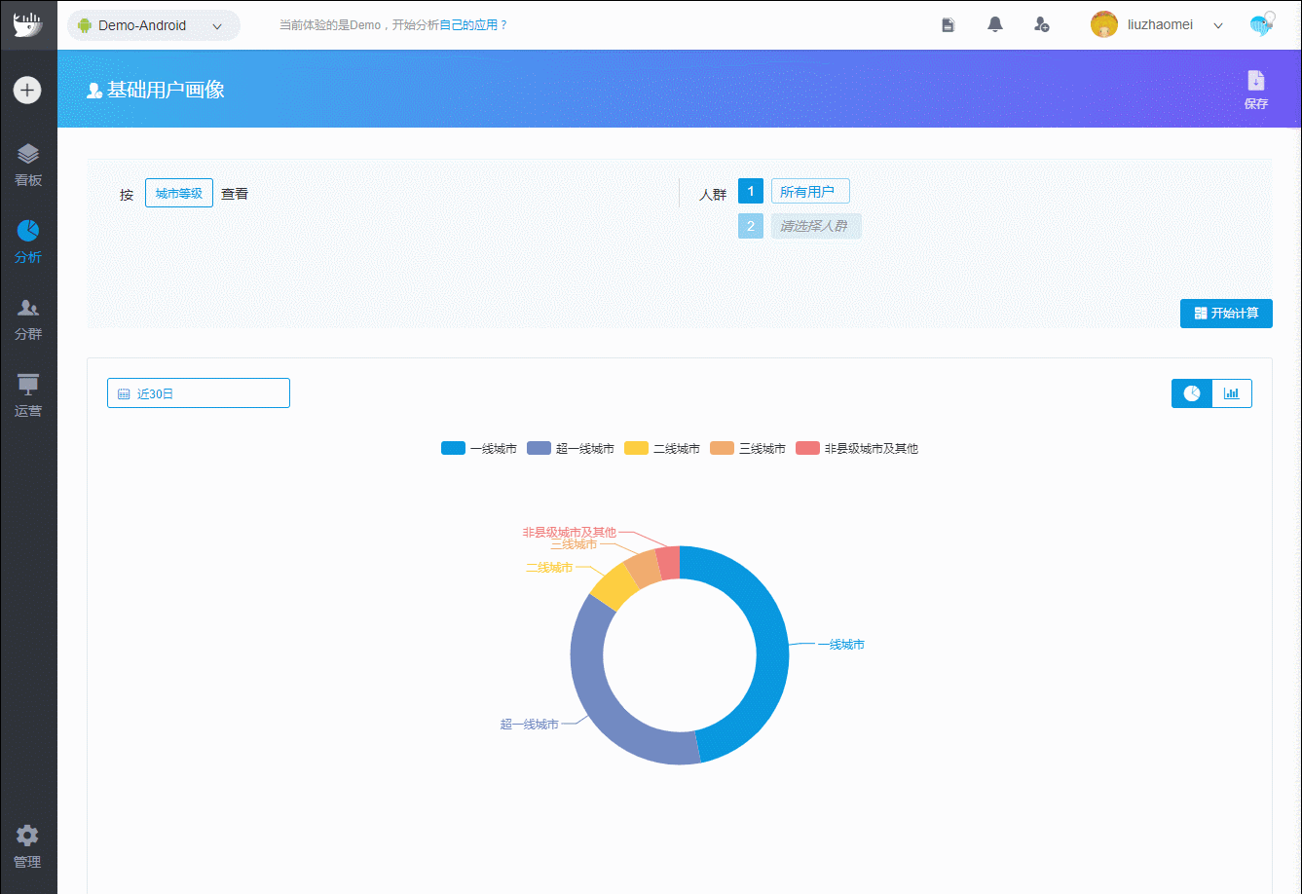
Task: Expand the Demo-Android app dropdown
Action: [154, 26]
